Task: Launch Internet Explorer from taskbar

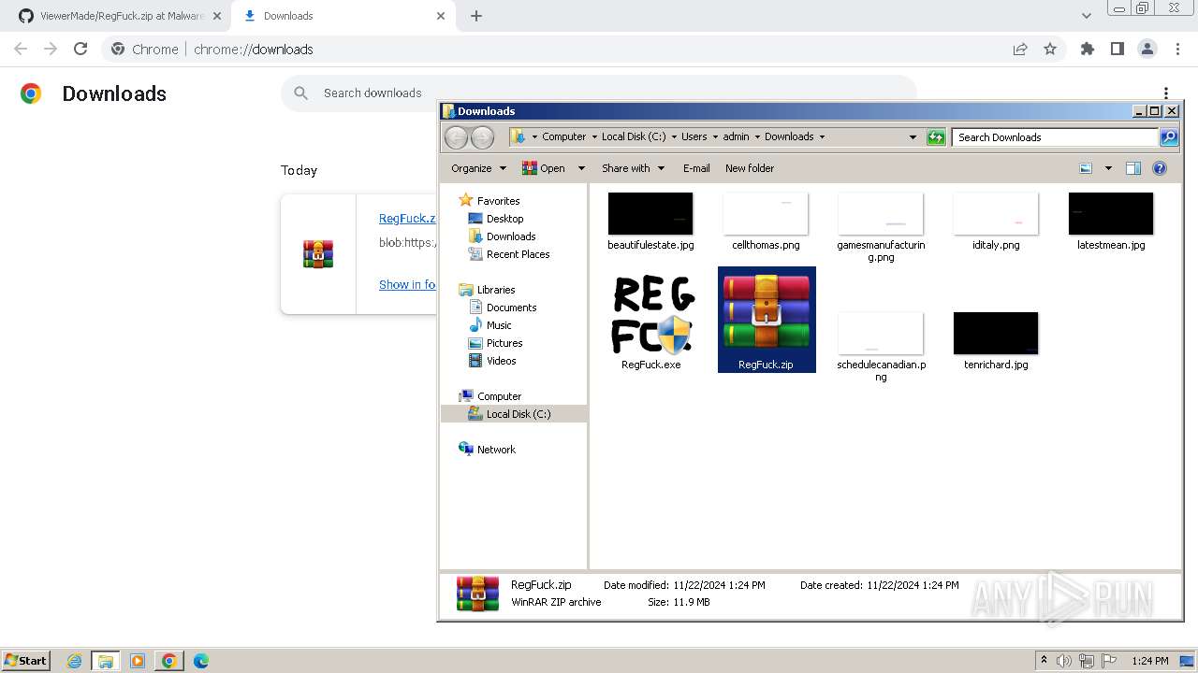Action: (x=74, y=661)
